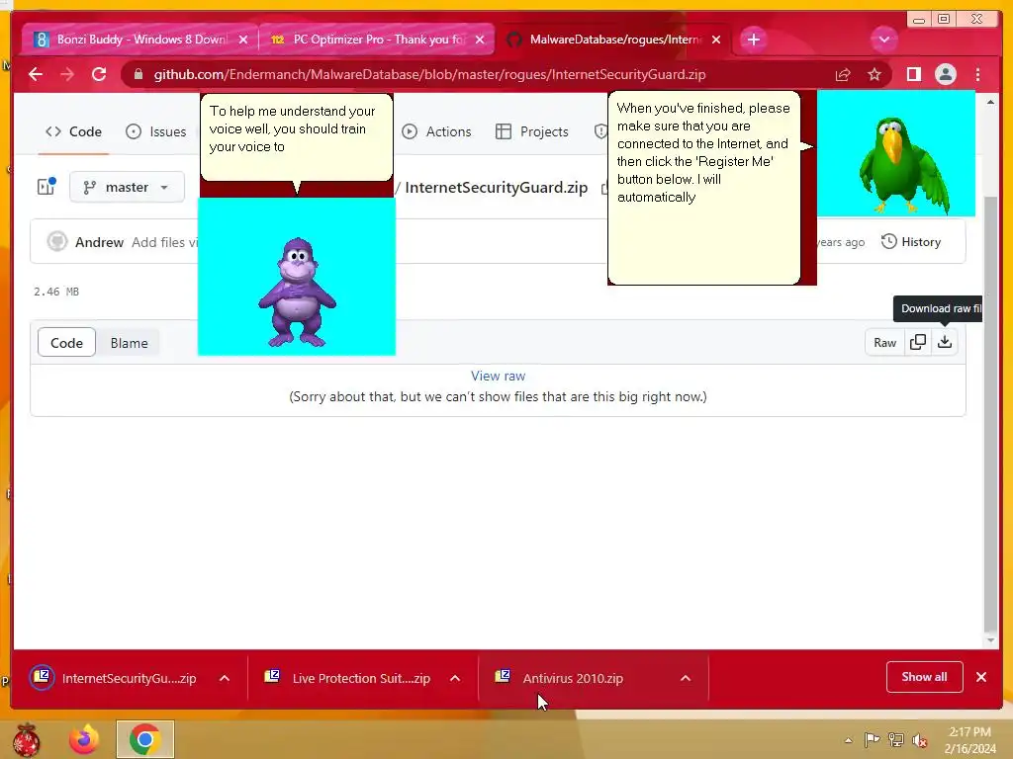Expand options for Live Protection Suit download
The width and height of the screenshot is (1013, 759).
(x=455, y=678)
